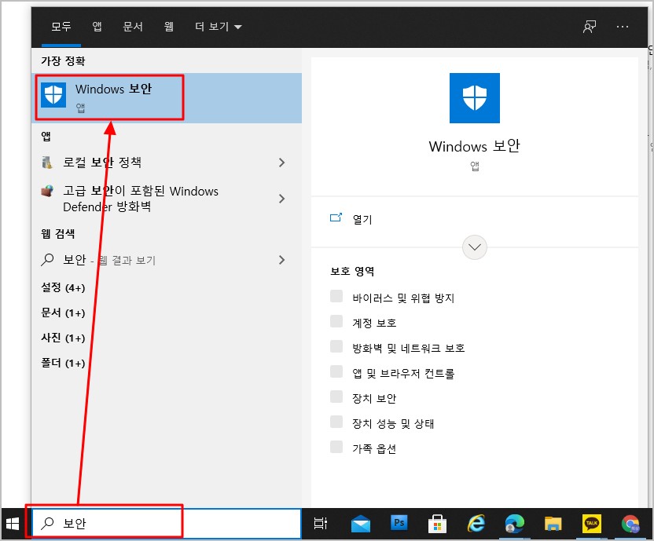
Task: Select 로컬 보안 정책 app result
Action: coord(167,162)
